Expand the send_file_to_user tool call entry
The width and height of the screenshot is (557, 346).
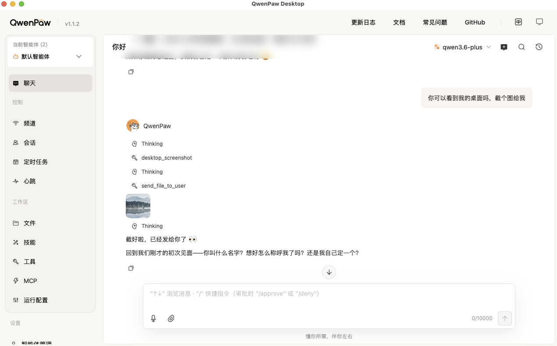tap(163, 185)
